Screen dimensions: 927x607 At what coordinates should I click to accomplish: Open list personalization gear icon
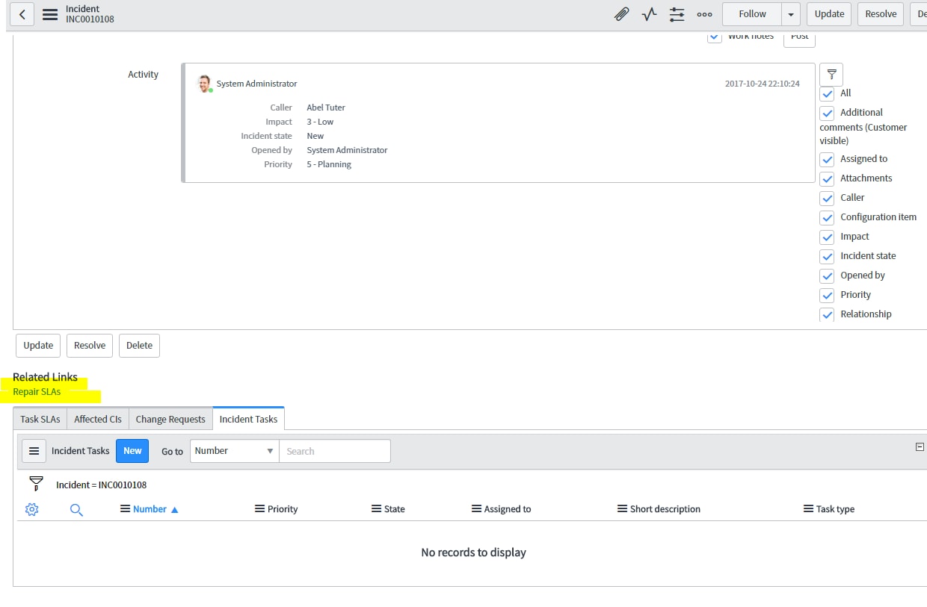[x=31, y=509]
